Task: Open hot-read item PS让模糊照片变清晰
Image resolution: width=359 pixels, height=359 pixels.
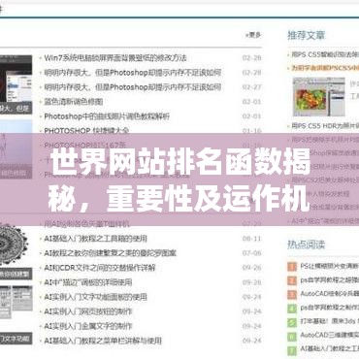Action: coord(330,266)
